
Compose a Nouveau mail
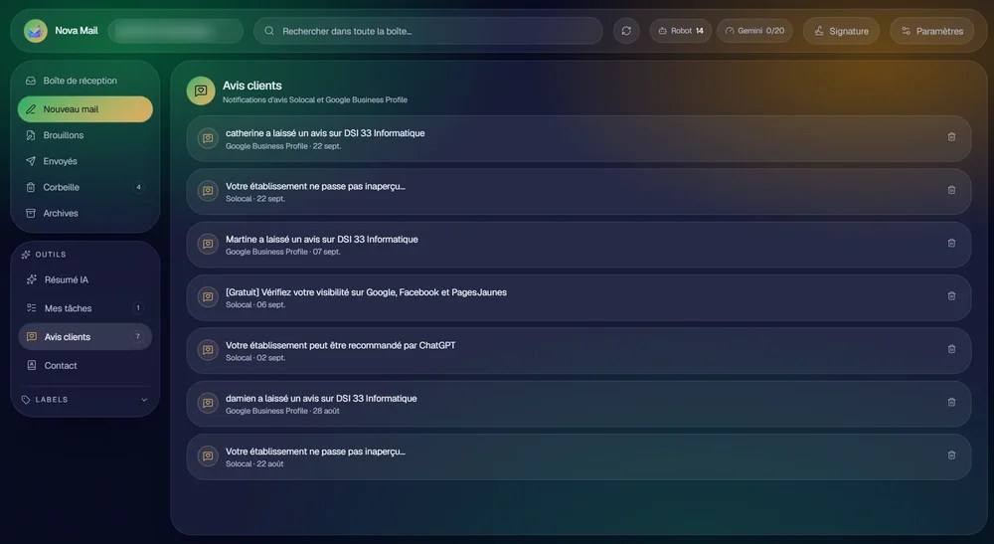[x=84, y=109]
